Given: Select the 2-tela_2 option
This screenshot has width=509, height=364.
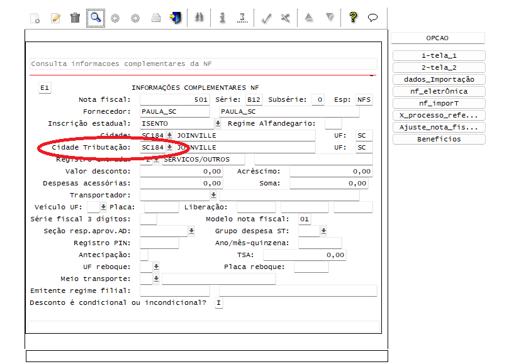Looking at the screenshot, I should [x=439, y=67].
